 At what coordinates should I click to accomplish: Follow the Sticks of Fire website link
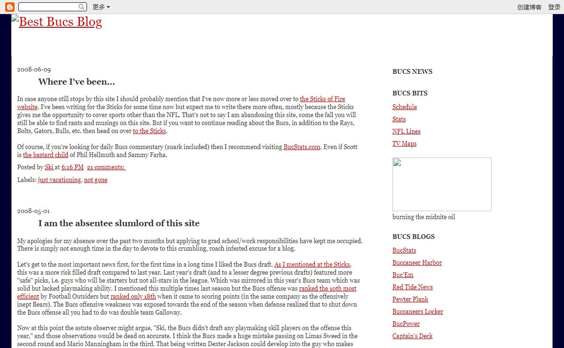tap(322, 99)
